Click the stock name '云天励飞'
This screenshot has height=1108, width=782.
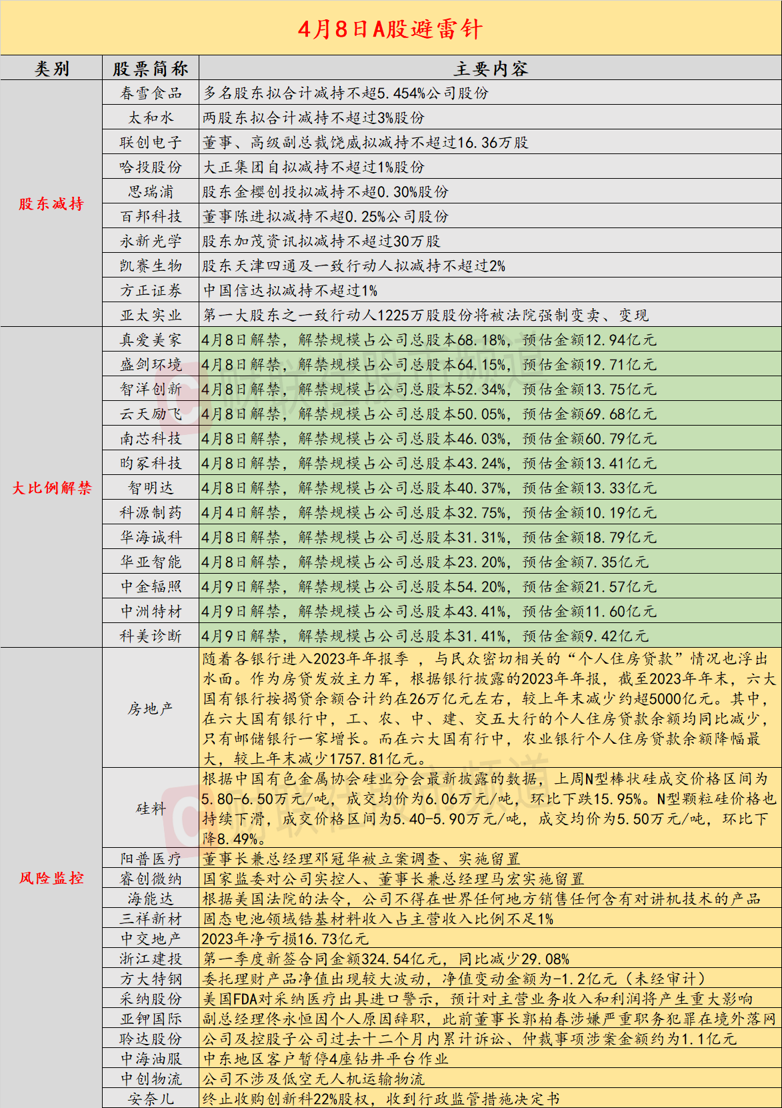[x=151, y=414]
